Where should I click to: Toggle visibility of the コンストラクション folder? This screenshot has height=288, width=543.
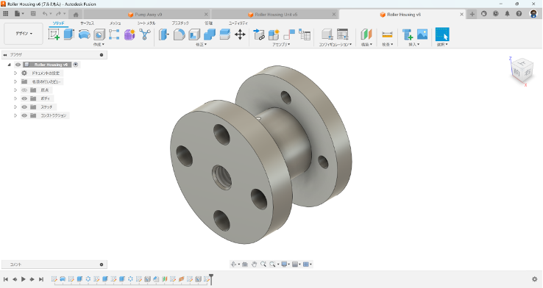[x=24, y=115]
